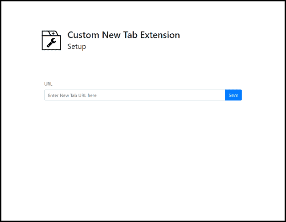This screenshot has height=222, width=286.
Task: Click the plus sign on the logo tab
Action: point(53,33)
